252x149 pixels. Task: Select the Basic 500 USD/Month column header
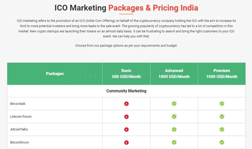click(126, 74)
